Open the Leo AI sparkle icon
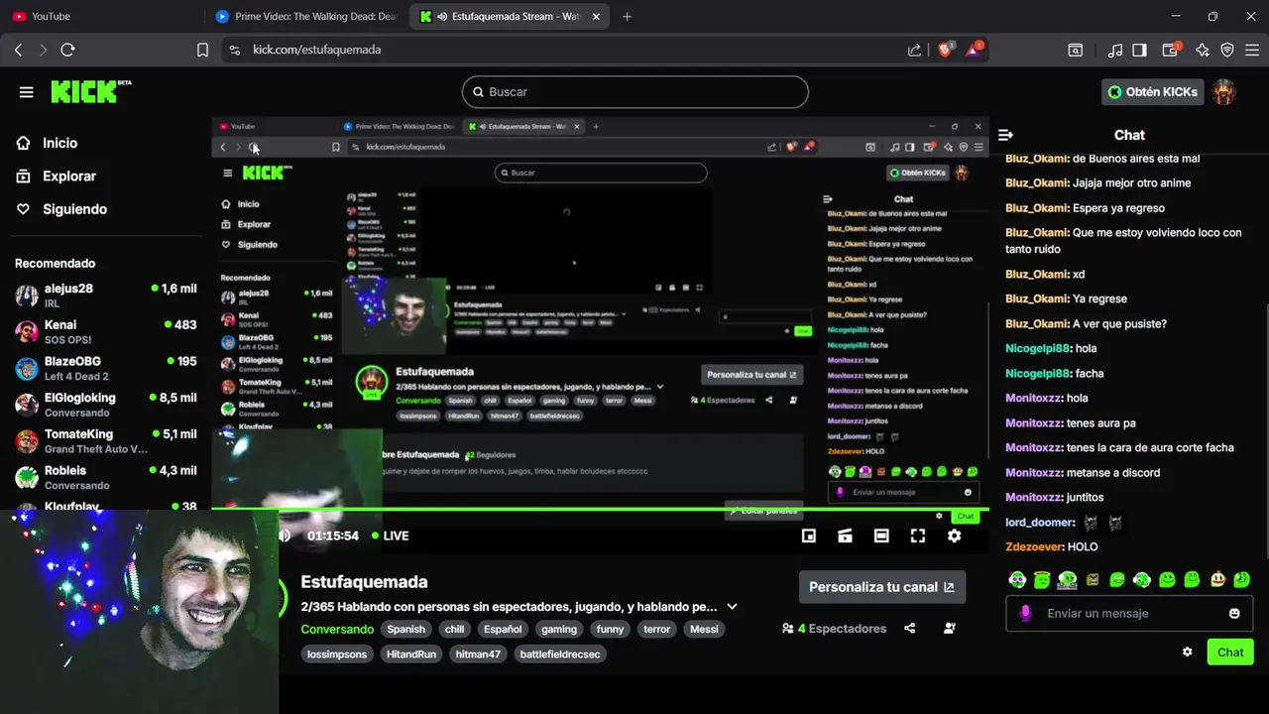This screenshot has height=714, width=1269. 1202,50
